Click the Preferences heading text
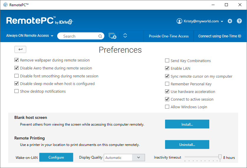 tap(120, 50)
